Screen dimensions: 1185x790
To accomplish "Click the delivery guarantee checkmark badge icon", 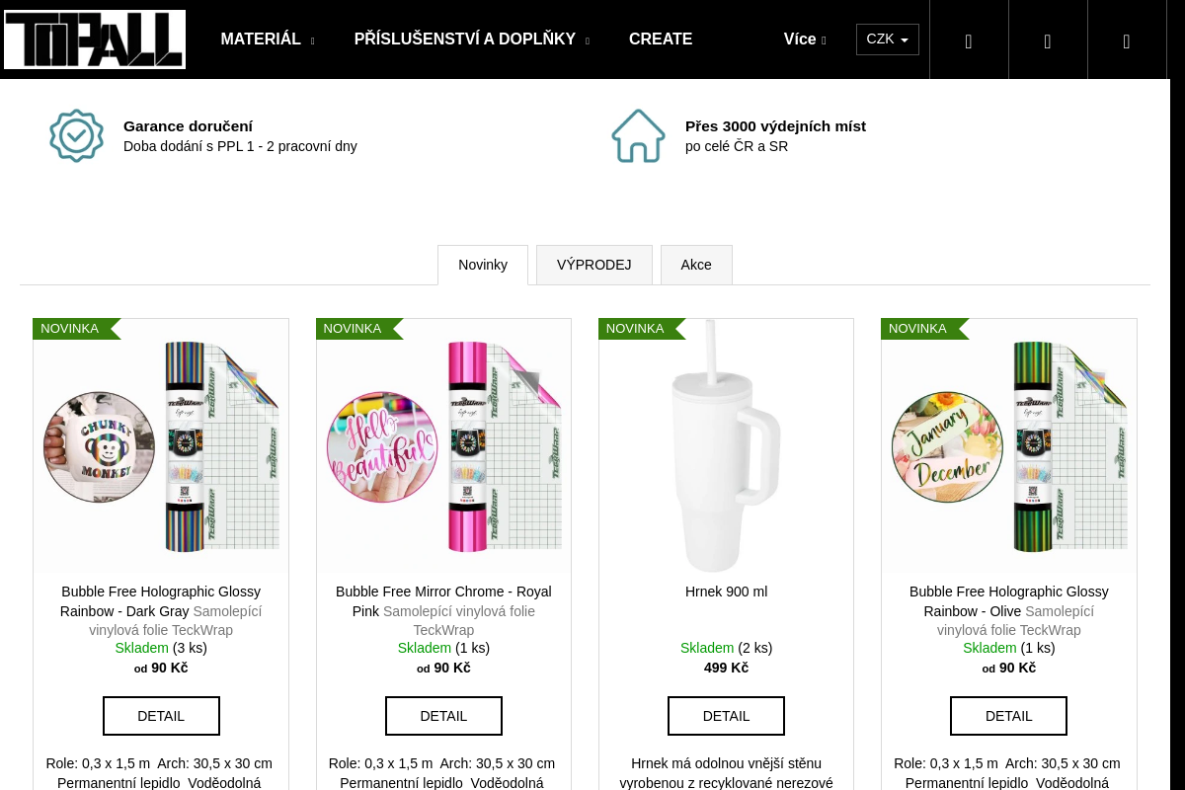I will coord(77,136).
